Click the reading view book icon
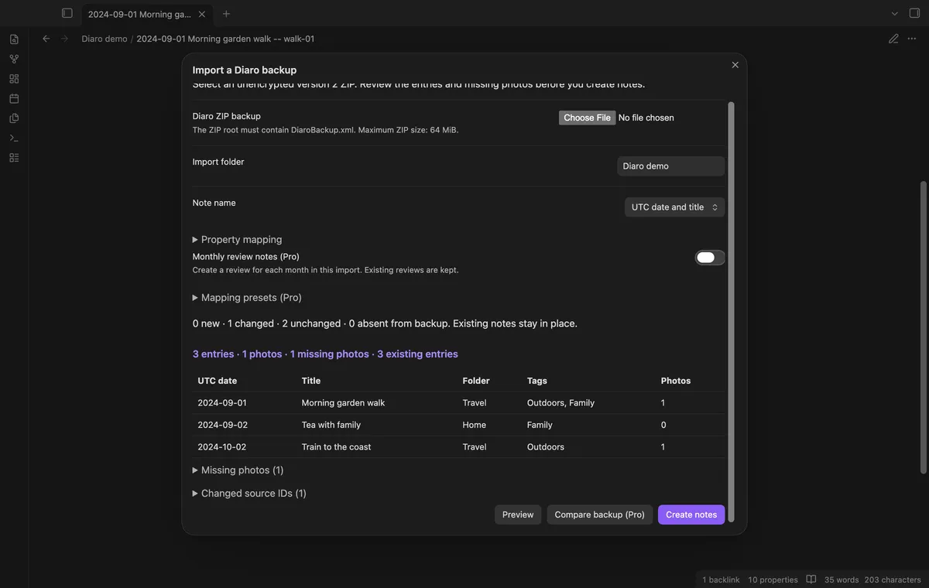Viewport: 929px width, 588px height. click(x=811, y=579)
